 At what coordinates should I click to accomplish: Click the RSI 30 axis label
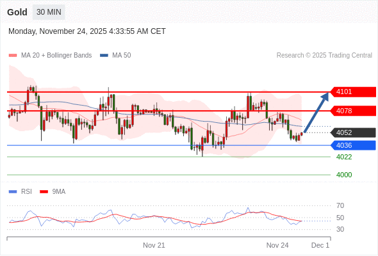click(340, 229)
